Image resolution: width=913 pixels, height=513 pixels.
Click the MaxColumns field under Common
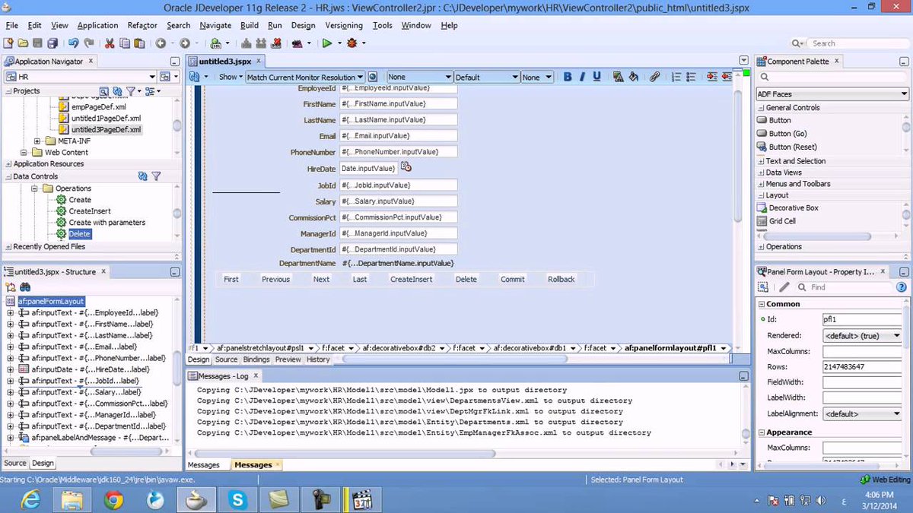[861, 352]
